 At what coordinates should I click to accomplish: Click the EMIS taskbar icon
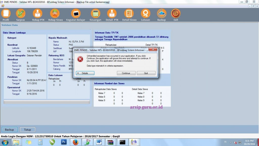click(x=134, y=142)
